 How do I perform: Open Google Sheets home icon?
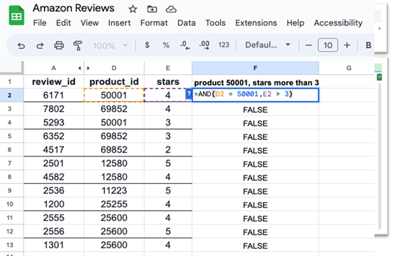tap(16, 16)
